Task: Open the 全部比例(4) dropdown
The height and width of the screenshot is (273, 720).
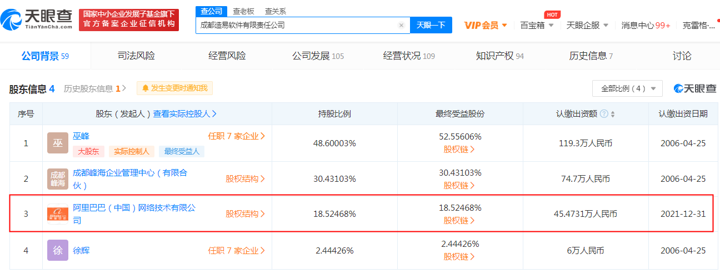Action: 628,88
